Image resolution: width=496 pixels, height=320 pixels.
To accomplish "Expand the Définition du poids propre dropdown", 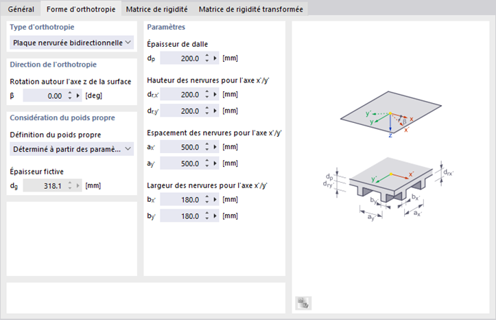I will [x=72, y=149].
